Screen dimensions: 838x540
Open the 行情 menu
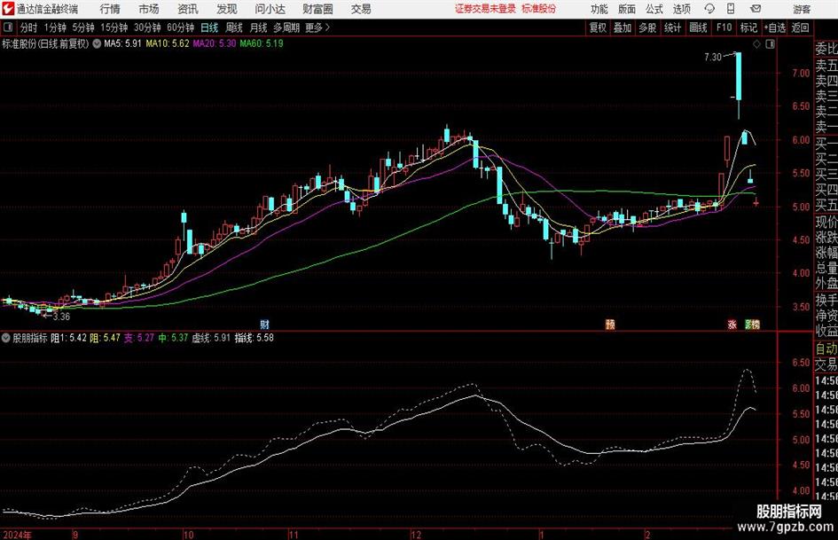click(x=110, y=9)
